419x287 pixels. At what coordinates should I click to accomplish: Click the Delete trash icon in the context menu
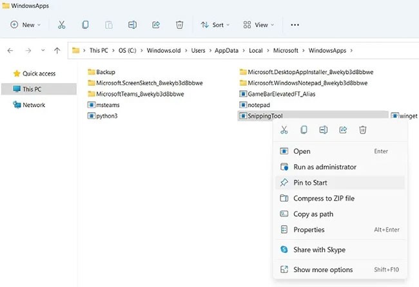(363, 130)
